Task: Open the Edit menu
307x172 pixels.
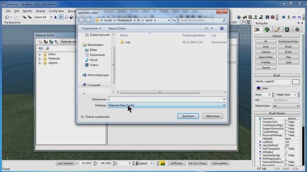Action: [17, 11]
